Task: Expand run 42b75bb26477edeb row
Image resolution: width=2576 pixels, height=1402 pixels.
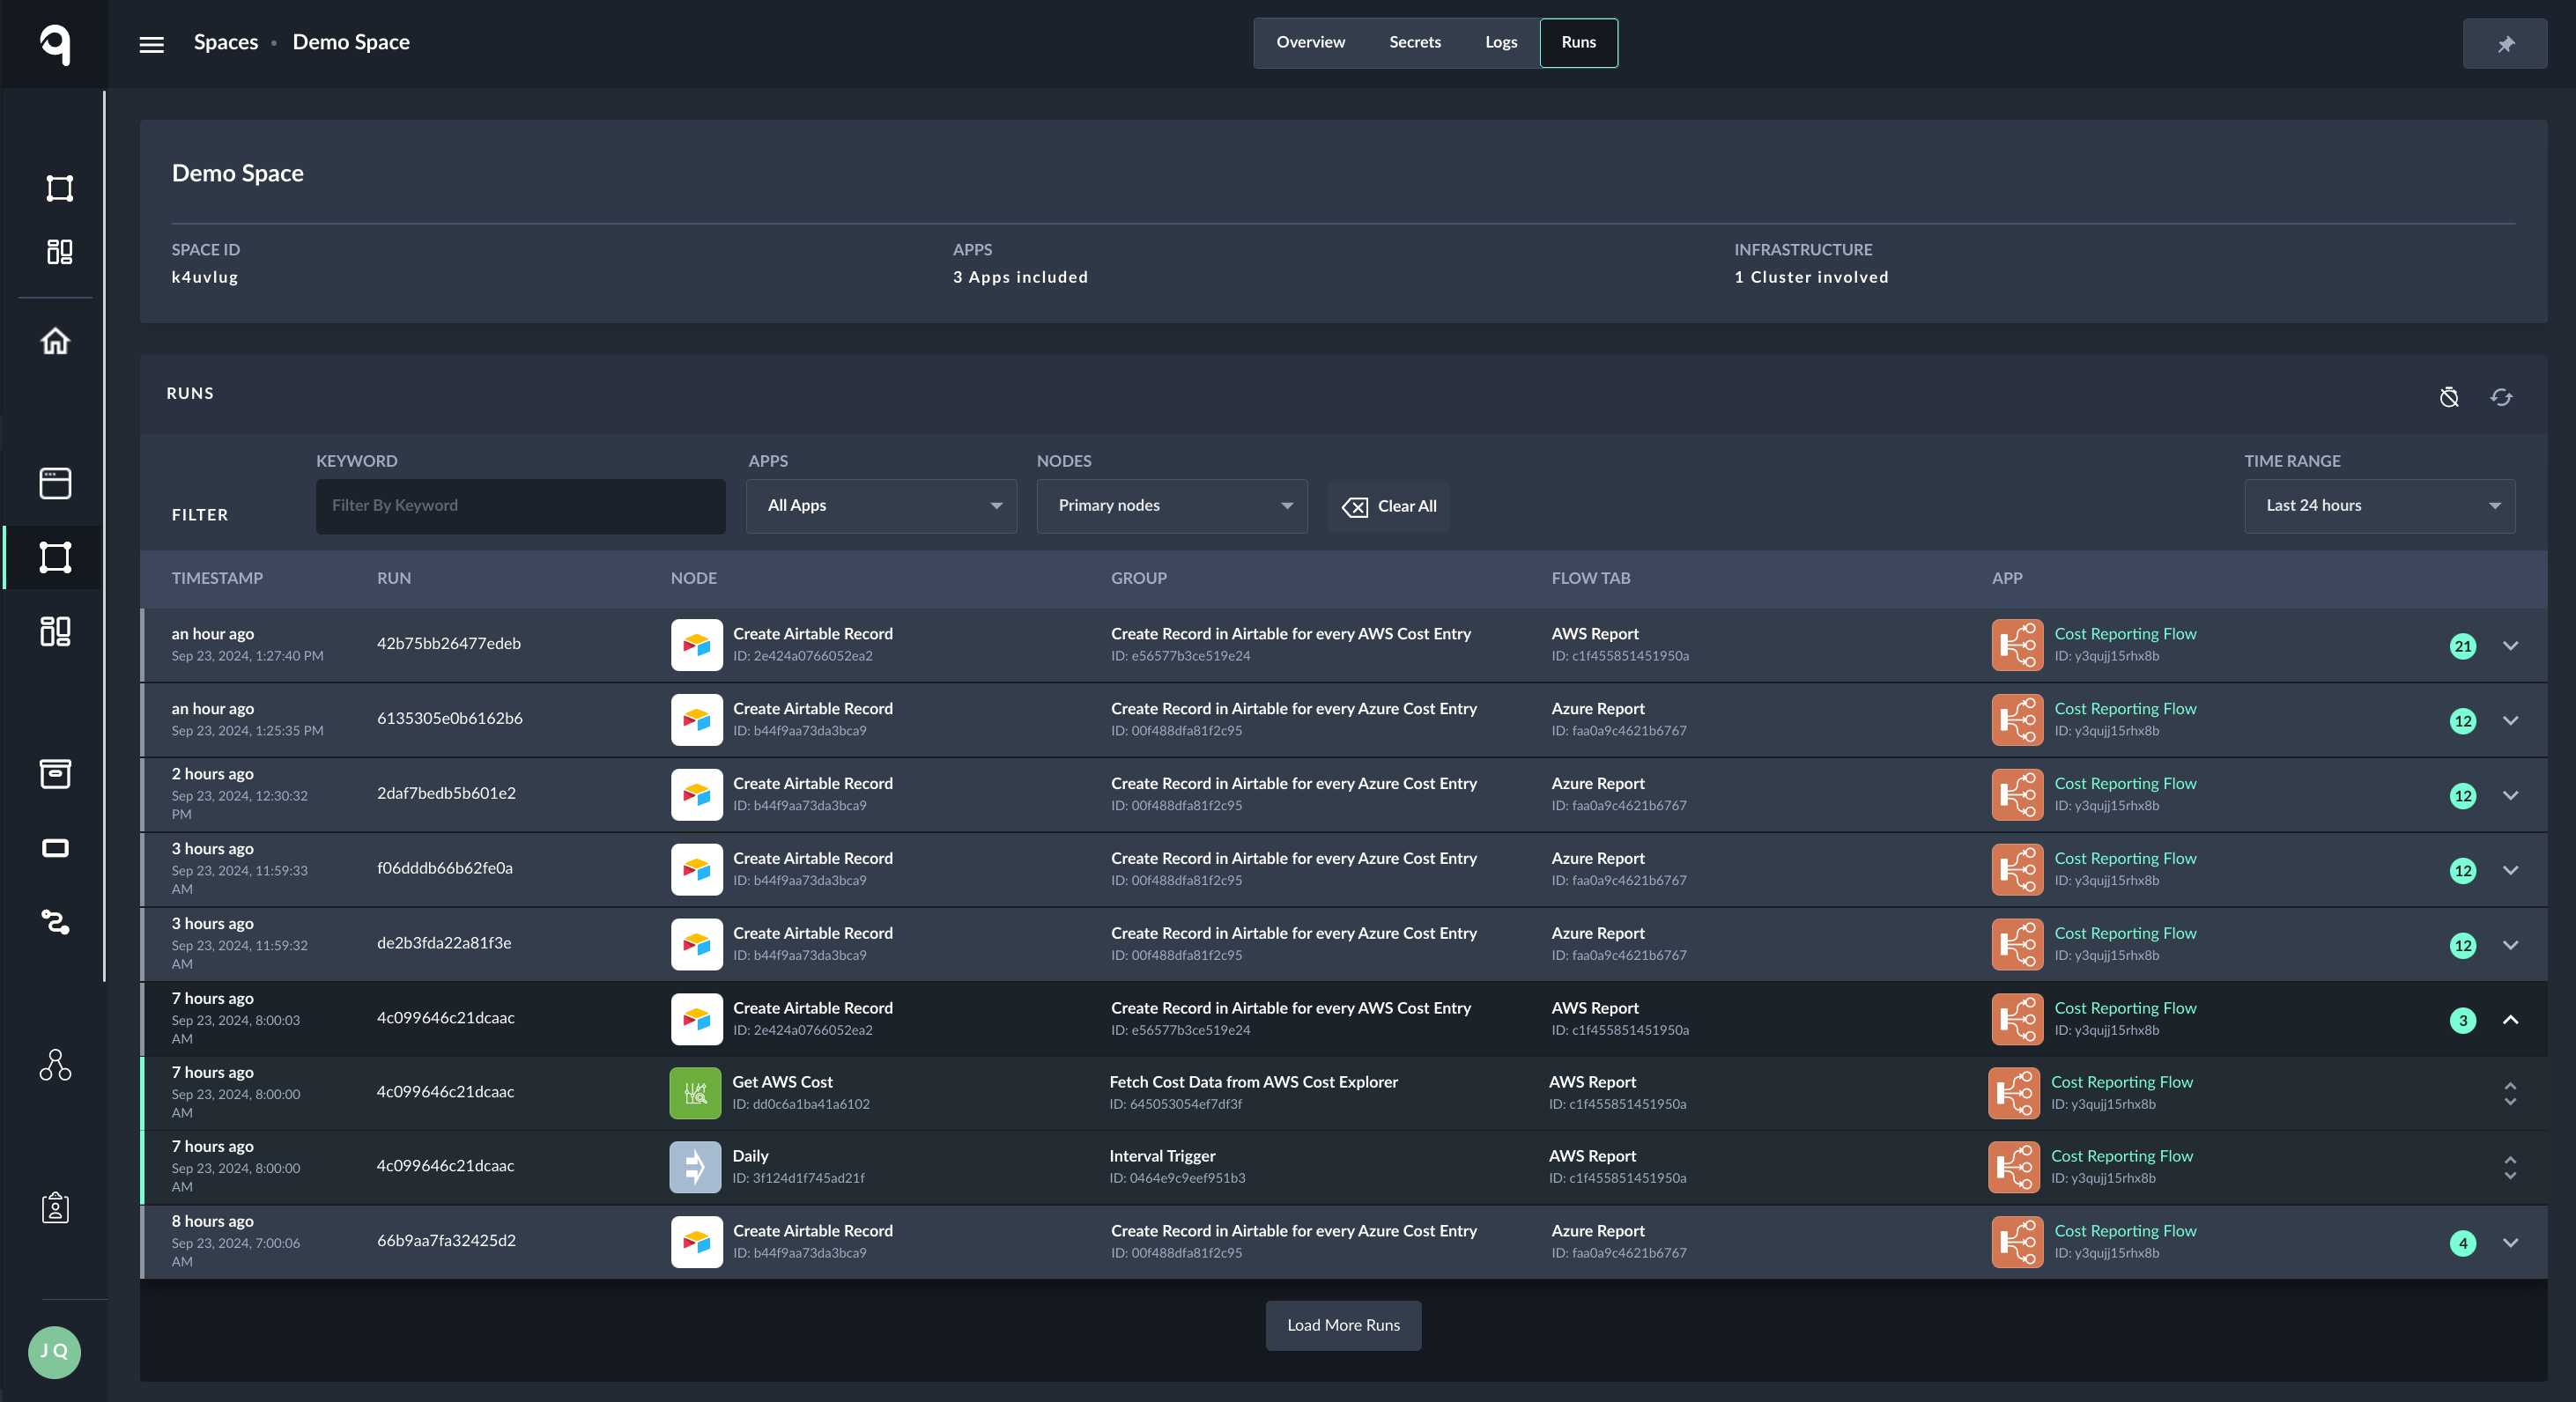Action: point(2509,646)
